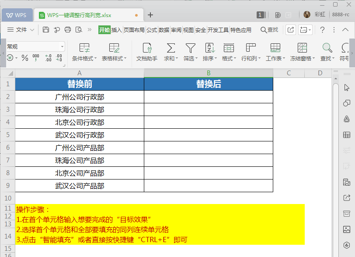Open the help question mark icon
The width and height of the screenshot is (355, 257).
[322, 30]
